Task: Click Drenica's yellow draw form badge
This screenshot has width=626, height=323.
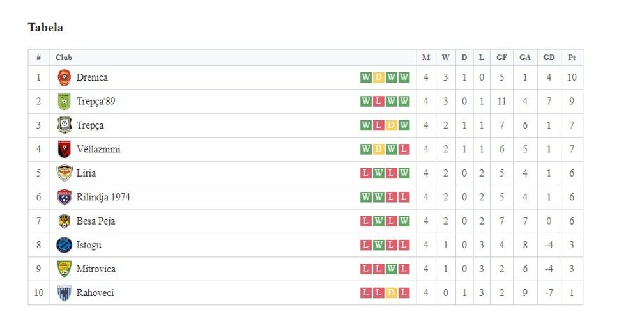Action: click(x=378, y=77)
